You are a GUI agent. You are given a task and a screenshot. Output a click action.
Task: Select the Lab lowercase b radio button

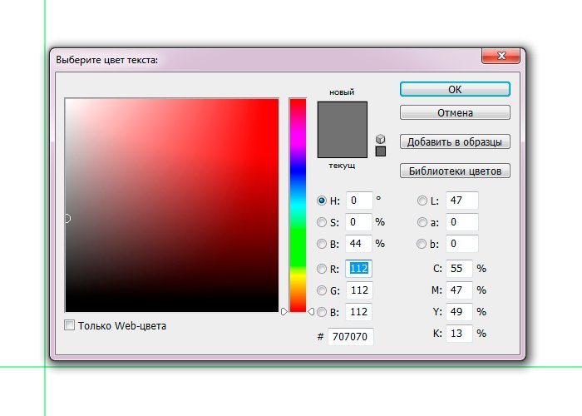coord(422,244)
